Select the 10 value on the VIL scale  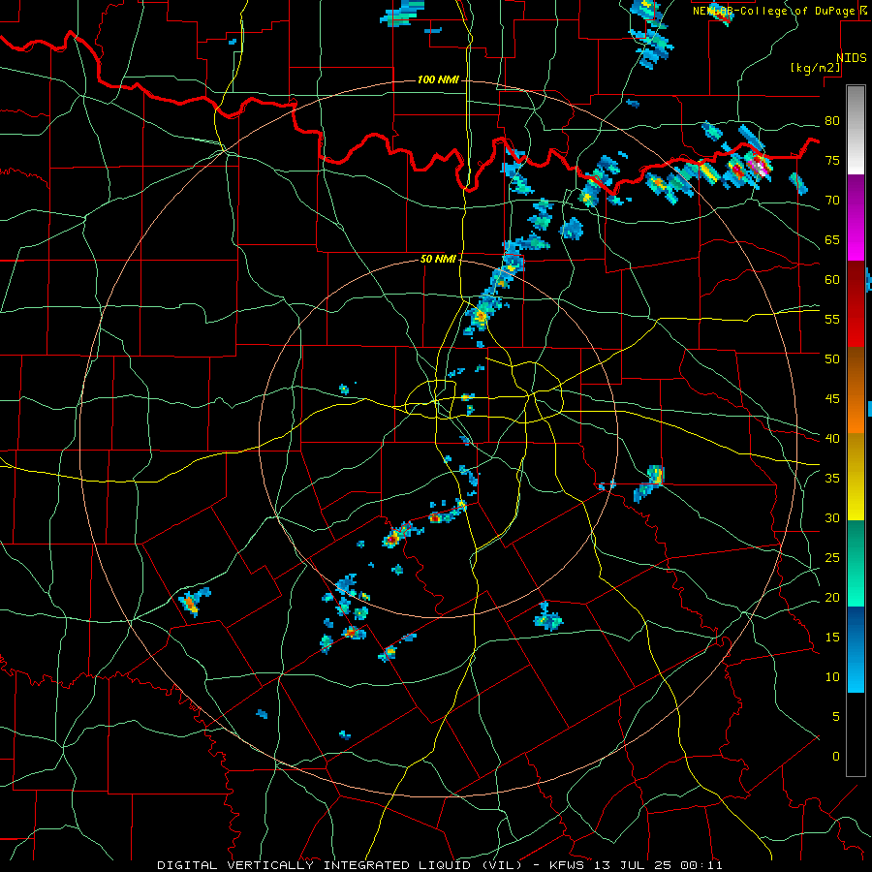[832, 677]
